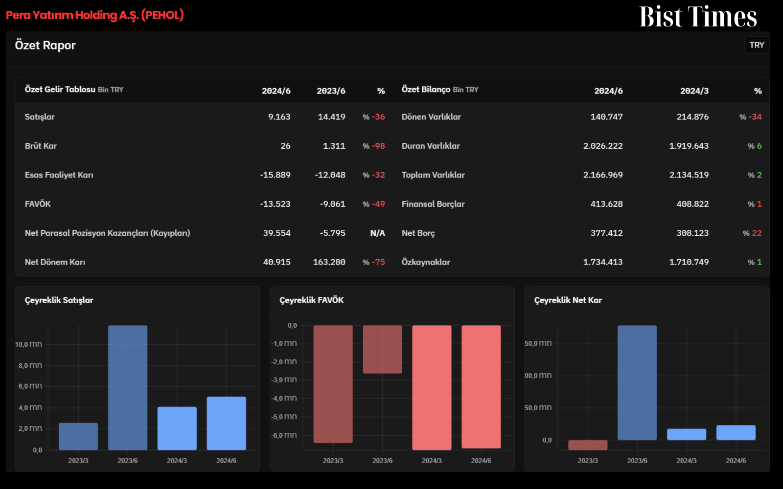
Task: Click the Esas Faaliyet Karı row label
Action: point(59,175)
